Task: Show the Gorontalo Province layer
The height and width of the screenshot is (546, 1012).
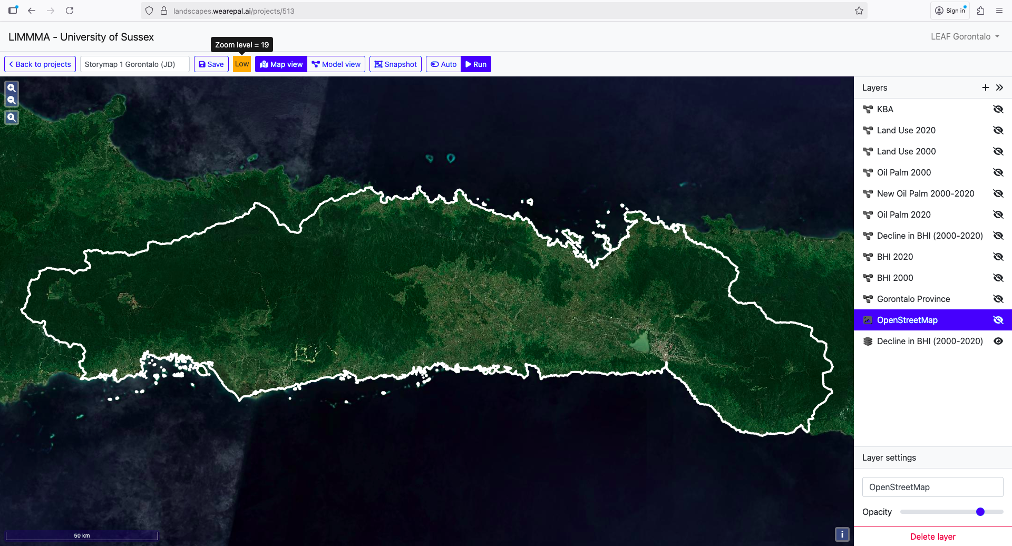Action: (998, 299)
